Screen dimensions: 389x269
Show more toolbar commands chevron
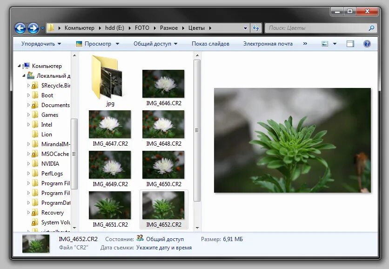(x=305, y=44)
